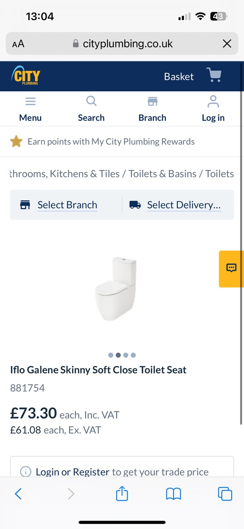
Task: Tap the toilet product image
Action: (x=116, y=288)
